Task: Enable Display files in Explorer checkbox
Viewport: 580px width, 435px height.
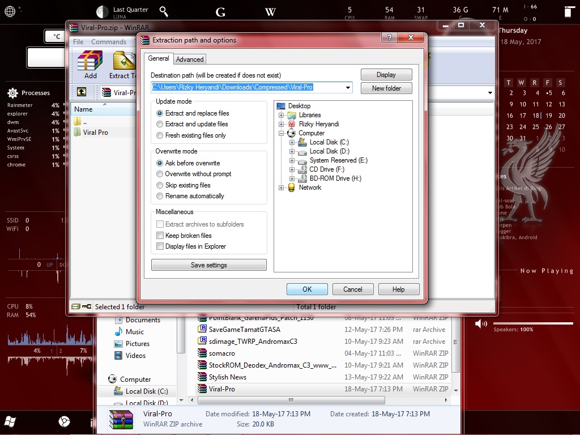Action: coord(160,246)
